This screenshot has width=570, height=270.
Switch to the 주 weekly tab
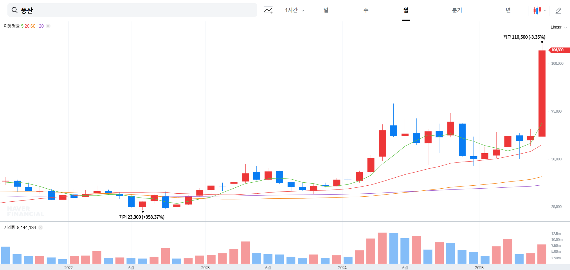(366, 10)
